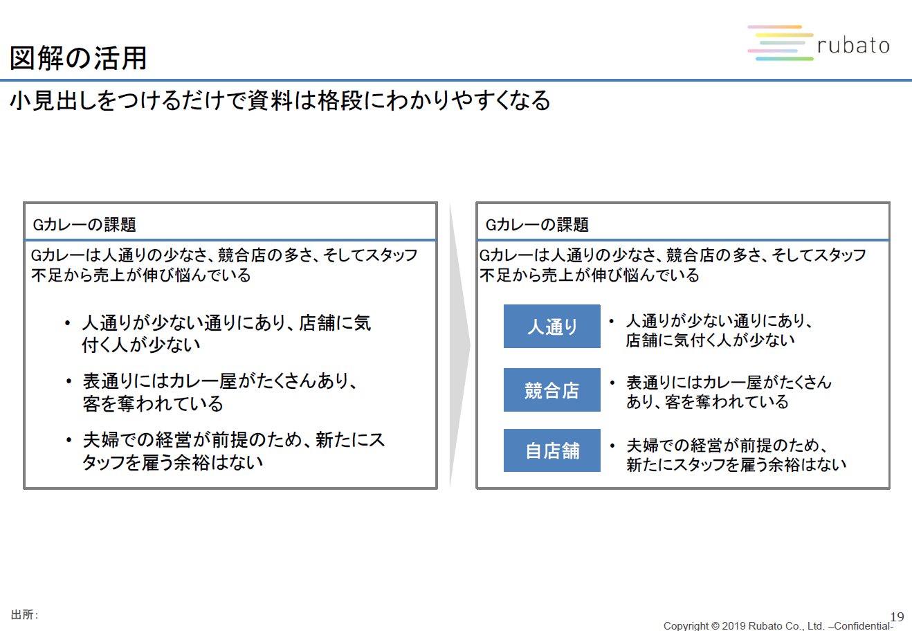Select the left box summary paragraph
The height and width of the screenshot is (631, 912).
coord(224,264)
